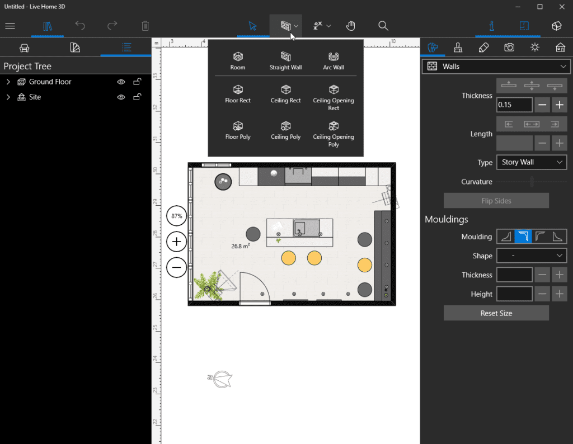Image resolution: width=573 pixels, height=444 pixels.
Task: Choose Room from the building tools menu
Action: click(x=238, y=61)
